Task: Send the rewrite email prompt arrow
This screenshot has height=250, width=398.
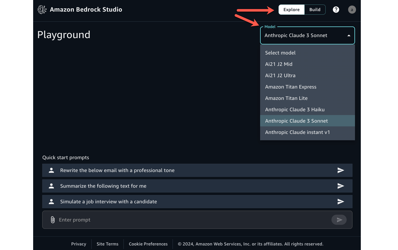Action: pos(341,170)
